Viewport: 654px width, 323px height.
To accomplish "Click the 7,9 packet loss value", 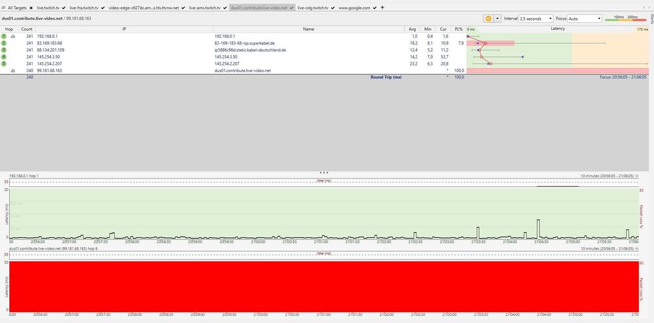I will pyautogui.click(x=460, y=43).
